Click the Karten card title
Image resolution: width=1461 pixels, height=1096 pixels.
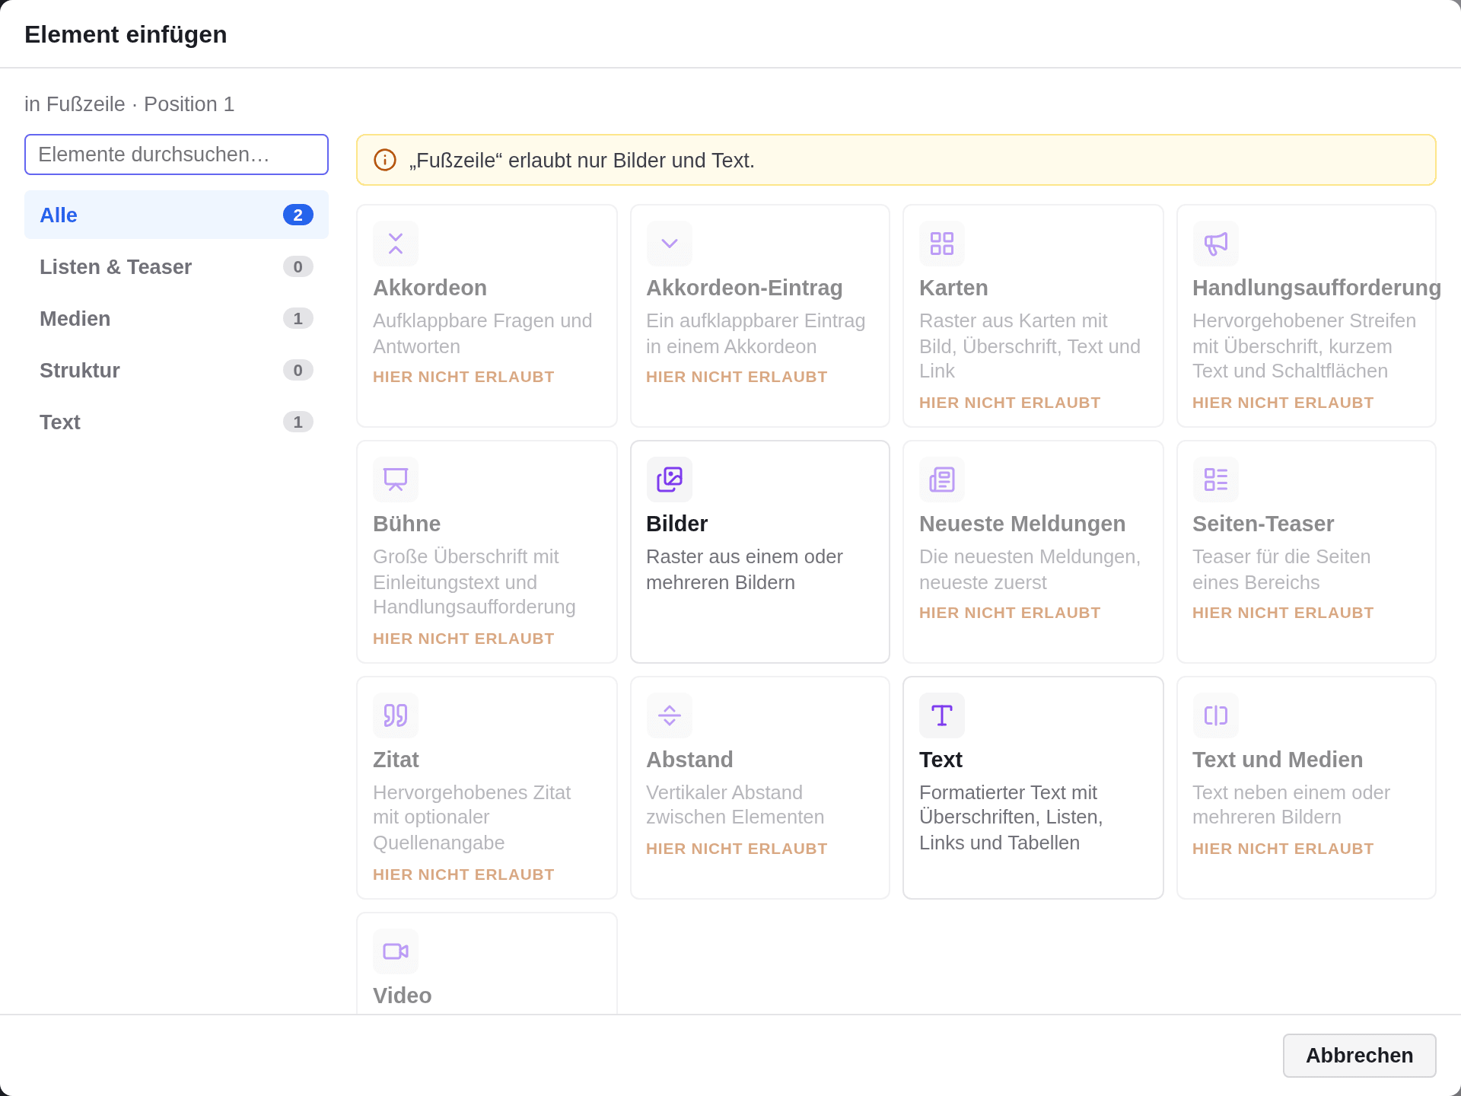click(953, 288)
